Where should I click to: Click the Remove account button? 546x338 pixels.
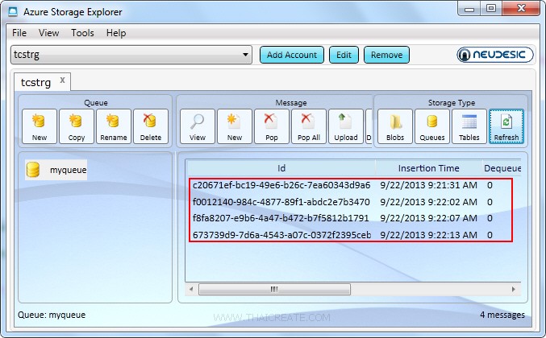click(386, 55)
